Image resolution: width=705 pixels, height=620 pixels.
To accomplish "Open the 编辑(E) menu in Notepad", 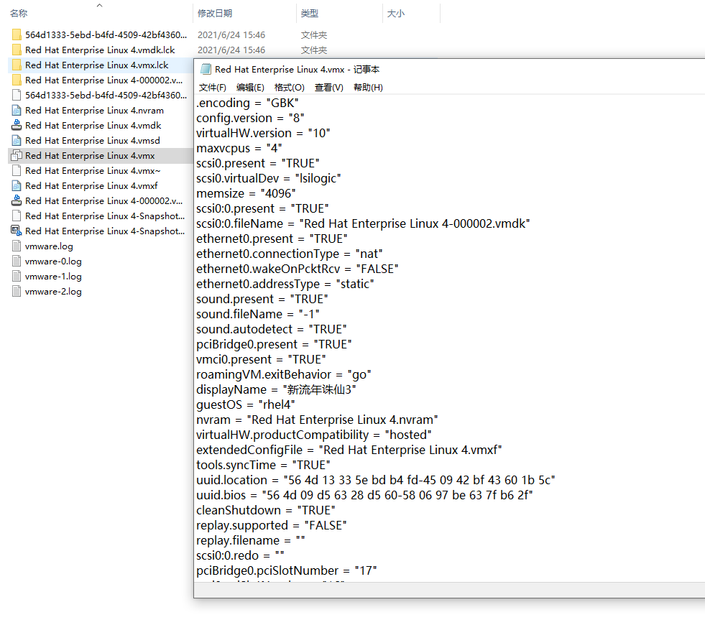I will click(x=250, y=88).
